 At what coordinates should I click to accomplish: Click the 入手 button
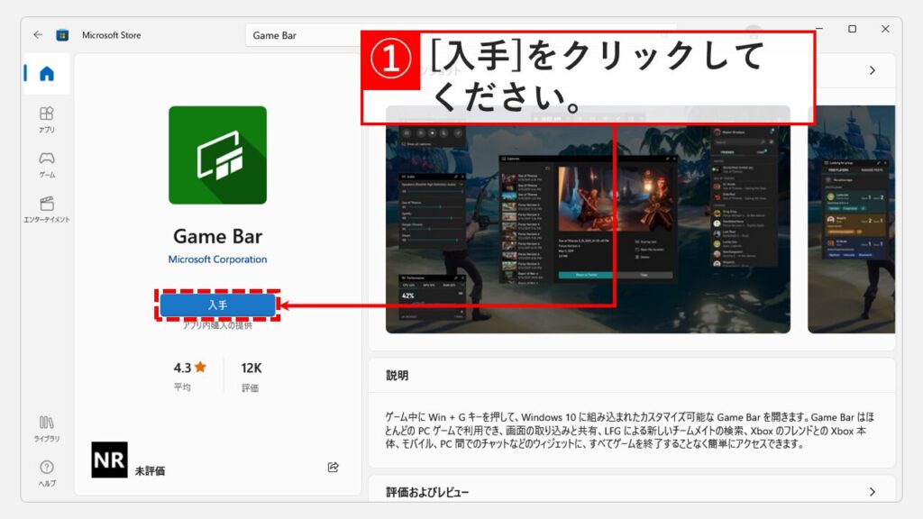click(217, 305)
